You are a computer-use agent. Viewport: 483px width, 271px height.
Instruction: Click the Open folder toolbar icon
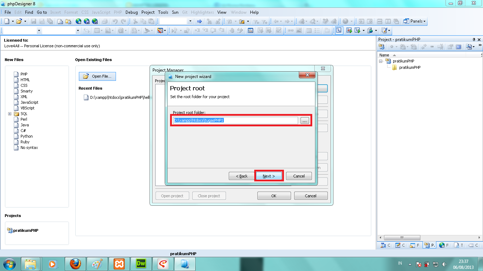pos(19,21)
